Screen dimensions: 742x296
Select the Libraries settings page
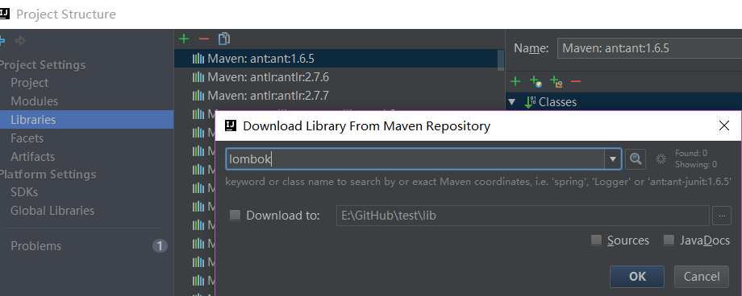click(x=86, y=119)
